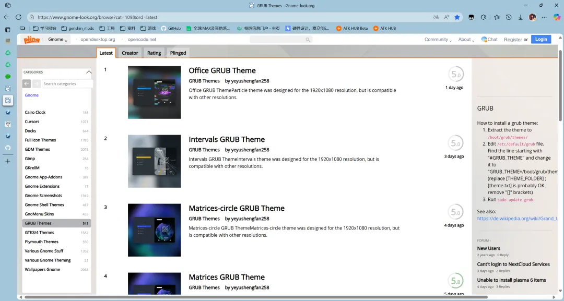Click the Search categories field
Image resolution: width=564 pixels, height=301 pixels.
pos(67,83)
